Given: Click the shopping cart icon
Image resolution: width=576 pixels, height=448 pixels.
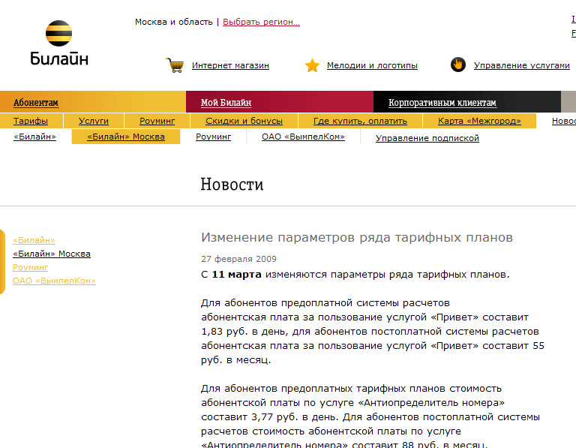Looking at the screenshot, I should pos(175,65).
